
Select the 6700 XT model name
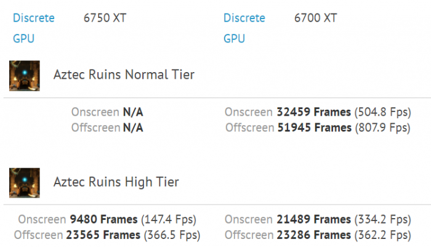point(316,18)
